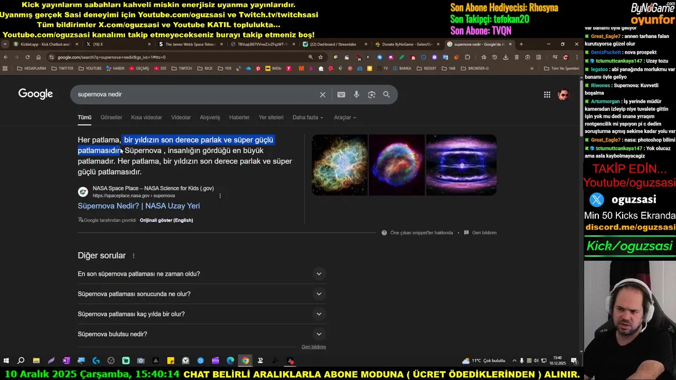Start voice search with the microphone
The image size is (676, 380).
tap(356, 94)
